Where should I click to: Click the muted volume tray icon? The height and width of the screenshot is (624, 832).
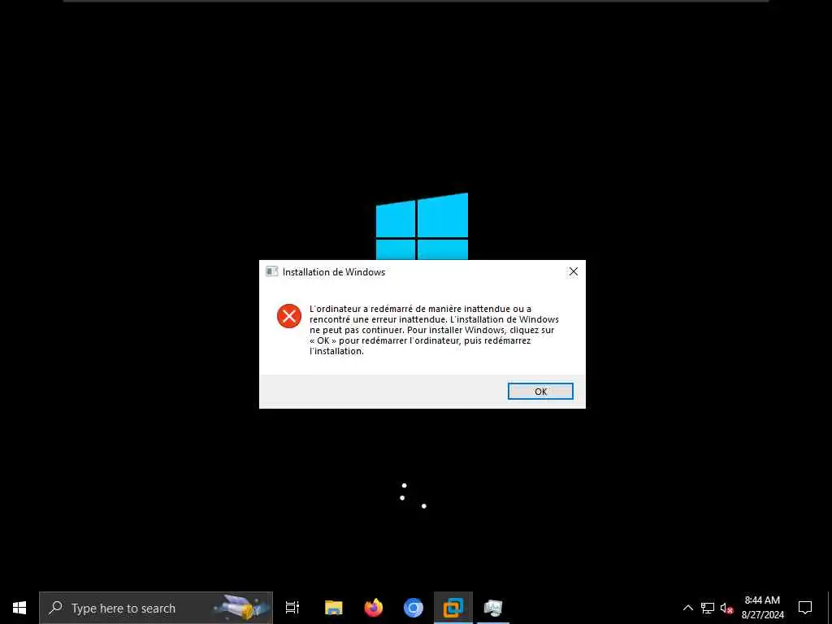point(726,608)
